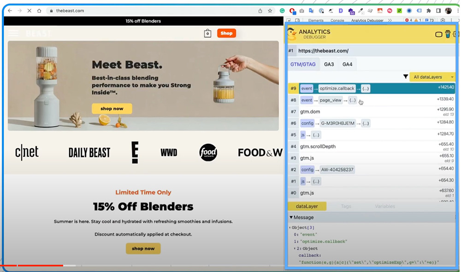Click the AW-404258237 config chip
This screenshot has width=461, height=272.
pos(337,169)
